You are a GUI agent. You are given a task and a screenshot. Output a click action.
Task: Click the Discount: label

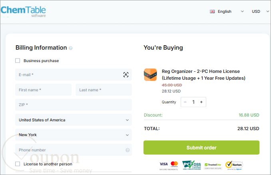coord(153,115)
